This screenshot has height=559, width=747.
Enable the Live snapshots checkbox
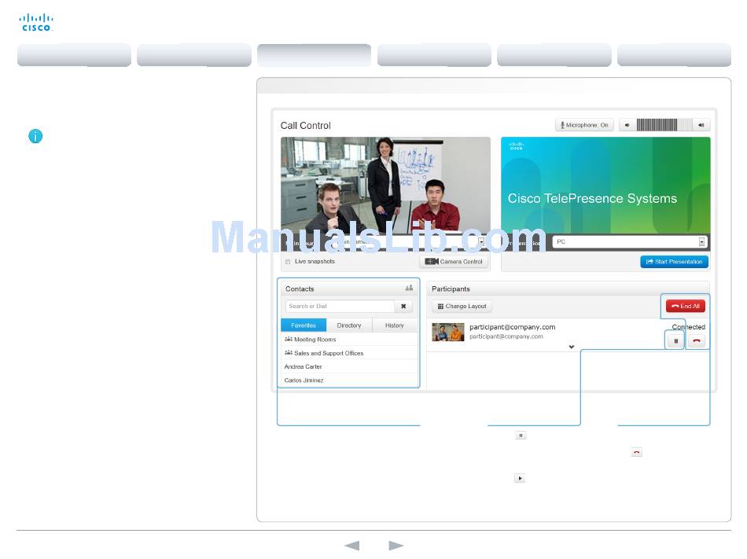click(x=288, y=262)
